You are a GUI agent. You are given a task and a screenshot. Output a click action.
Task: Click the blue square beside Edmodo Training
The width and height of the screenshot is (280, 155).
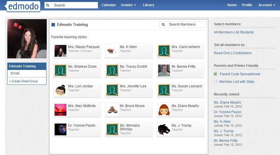tap(53, 25)
